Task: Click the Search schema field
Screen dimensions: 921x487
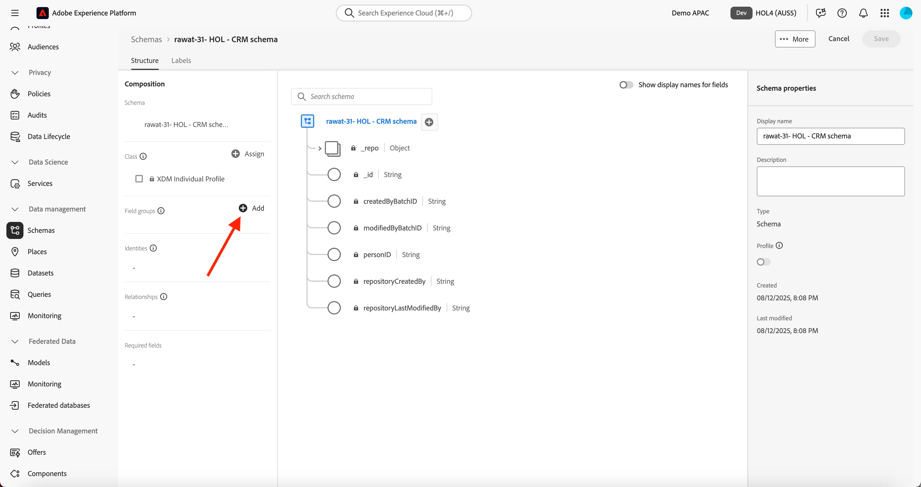Action: click(x=361, y=97)
